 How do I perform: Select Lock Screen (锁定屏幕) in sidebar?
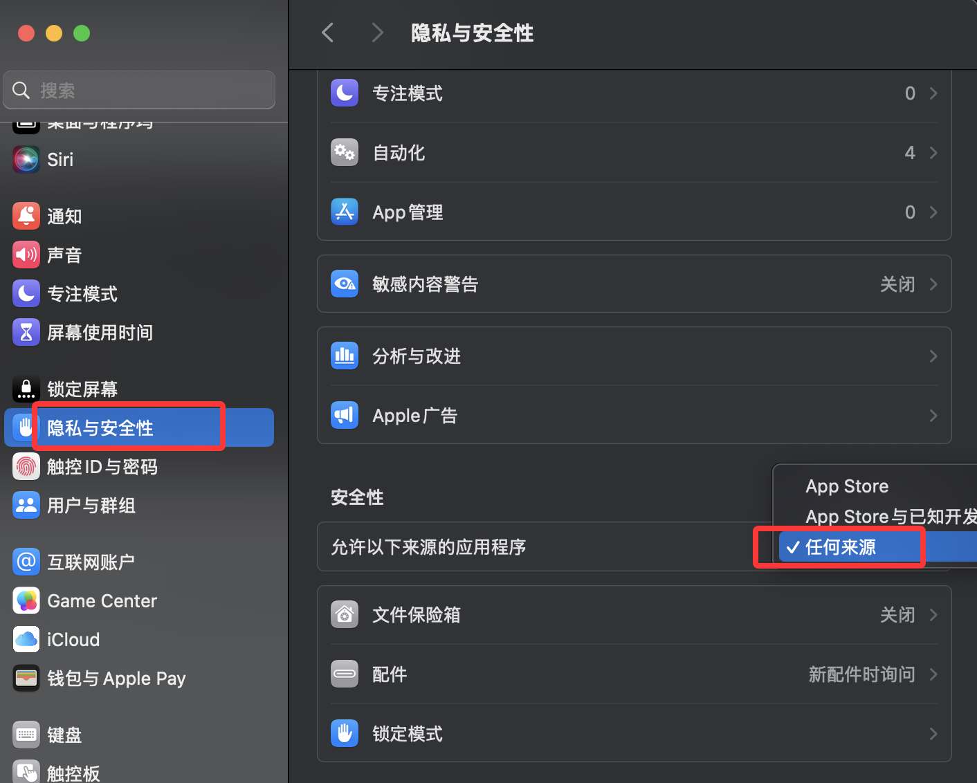click(82, 389)
